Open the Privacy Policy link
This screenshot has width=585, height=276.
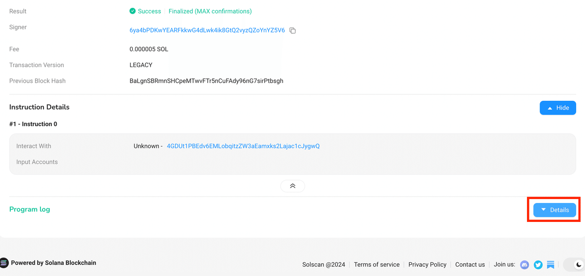428,265
